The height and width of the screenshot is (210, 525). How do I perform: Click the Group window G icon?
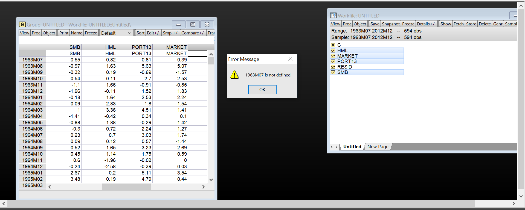click(x=22, y=25)
